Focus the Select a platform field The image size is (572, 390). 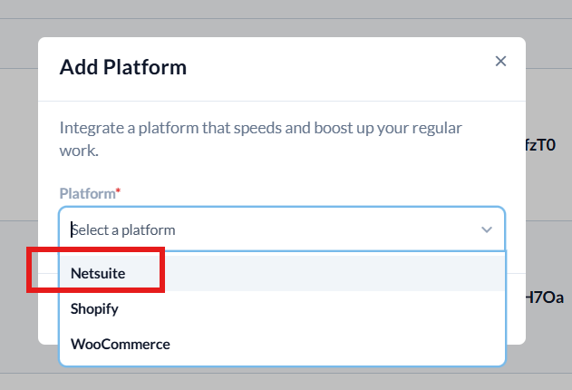coord(282,229)
